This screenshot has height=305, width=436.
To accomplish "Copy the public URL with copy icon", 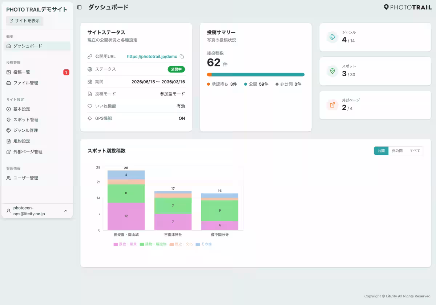I will [182, 57].
